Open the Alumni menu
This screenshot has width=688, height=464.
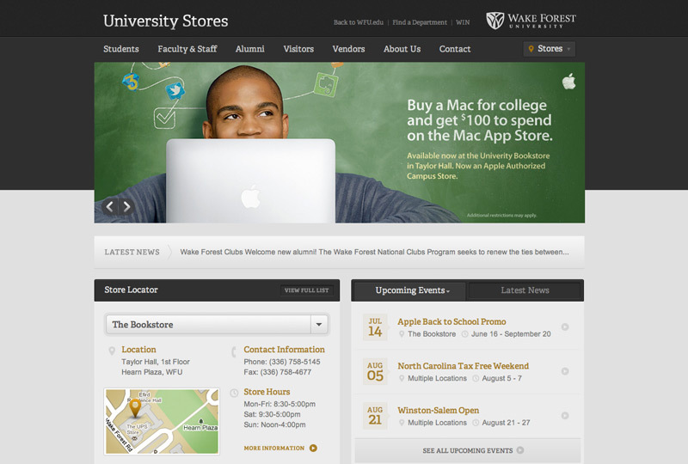[249, 49]
